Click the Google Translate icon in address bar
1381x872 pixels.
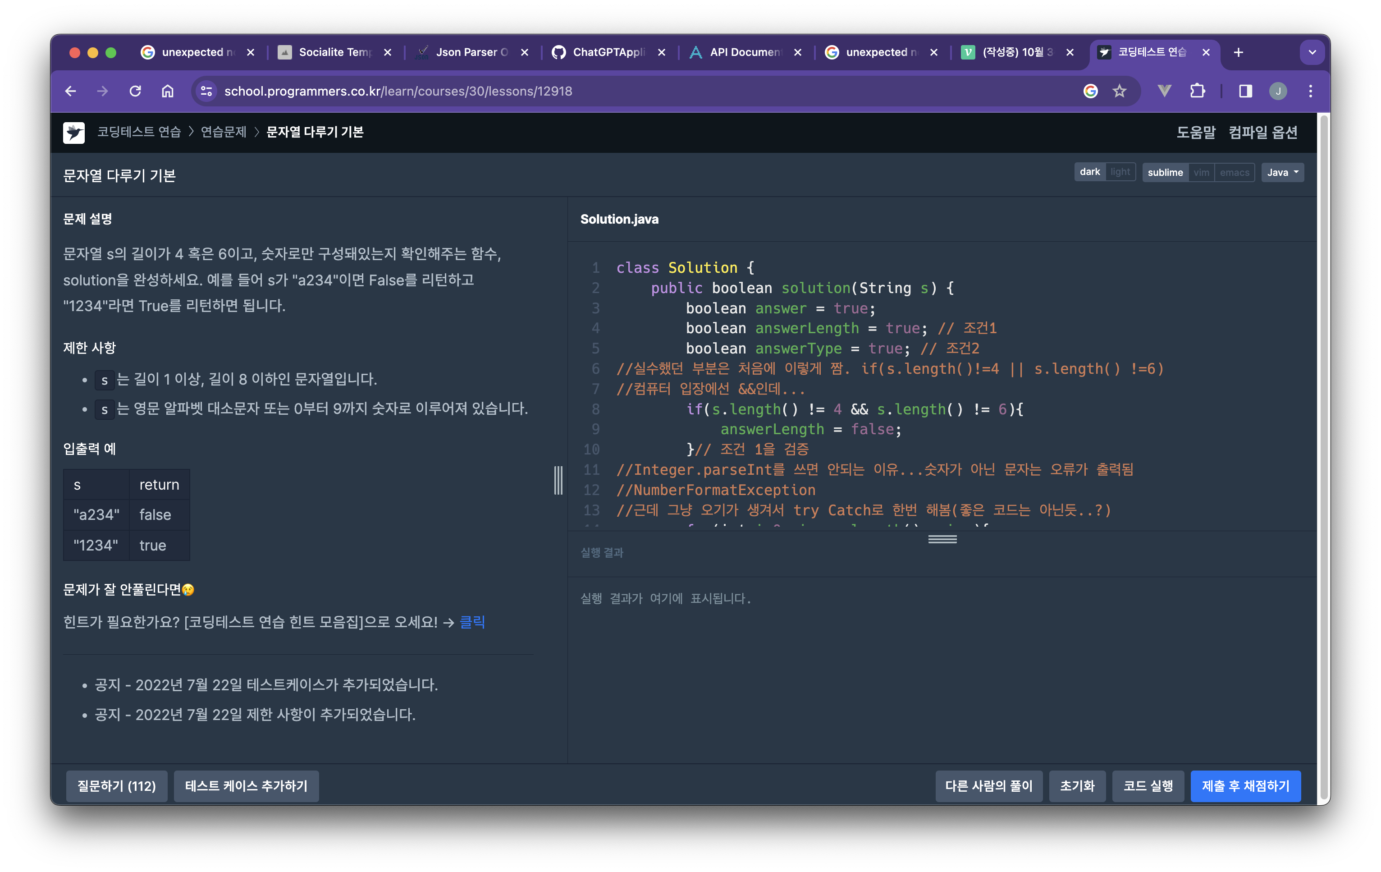1090,91
